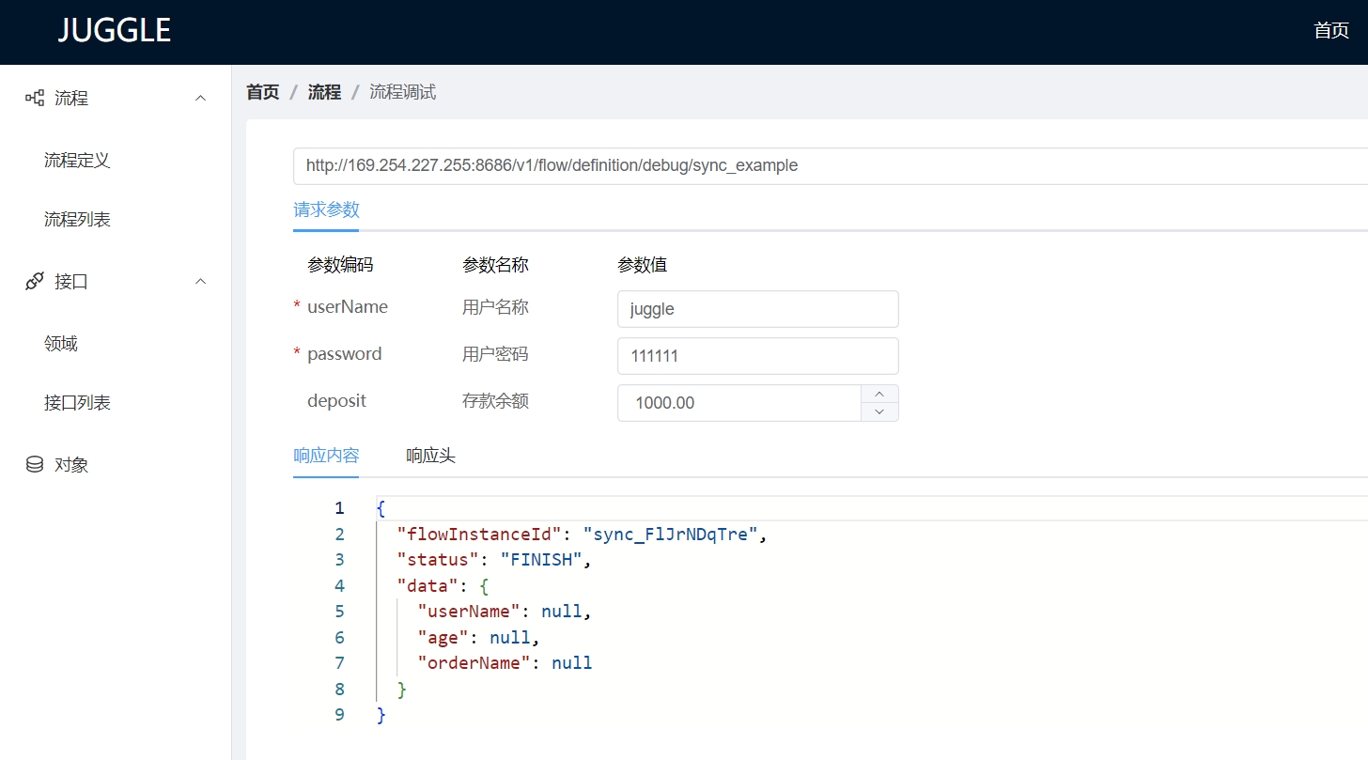1368x760 pixels.
Task: Click the 对象 database icon
Action: coord(35,464)
